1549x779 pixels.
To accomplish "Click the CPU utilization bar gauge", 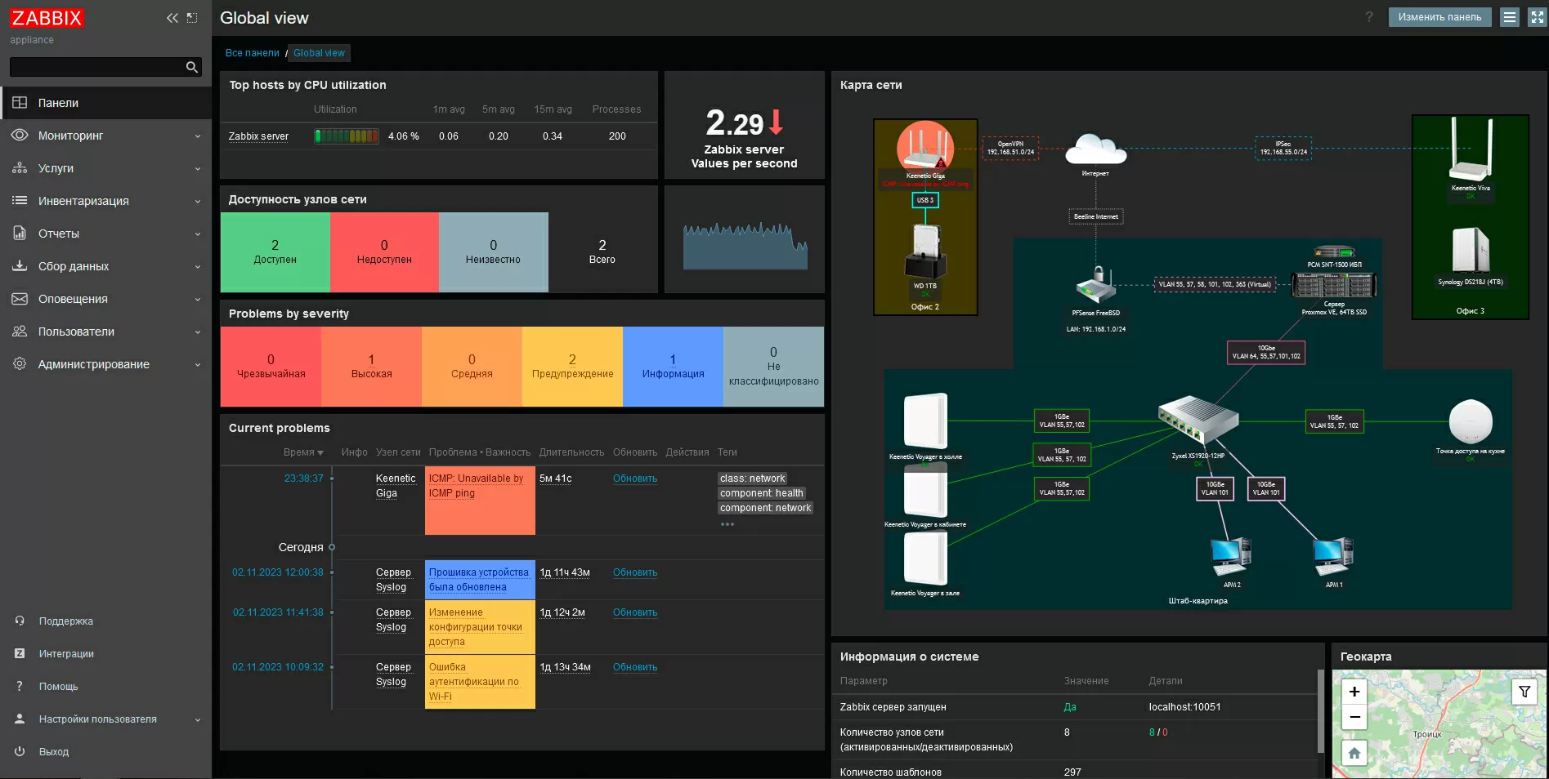I will pyautogui.click(x=347, y=136).
